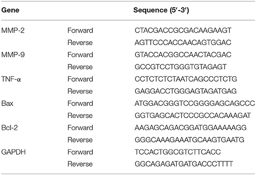Click TNF-α reverse sequence GAGGACCTGGGAGTAGATGAG
The height and width of the screenshot is (175, 256).
186,91
